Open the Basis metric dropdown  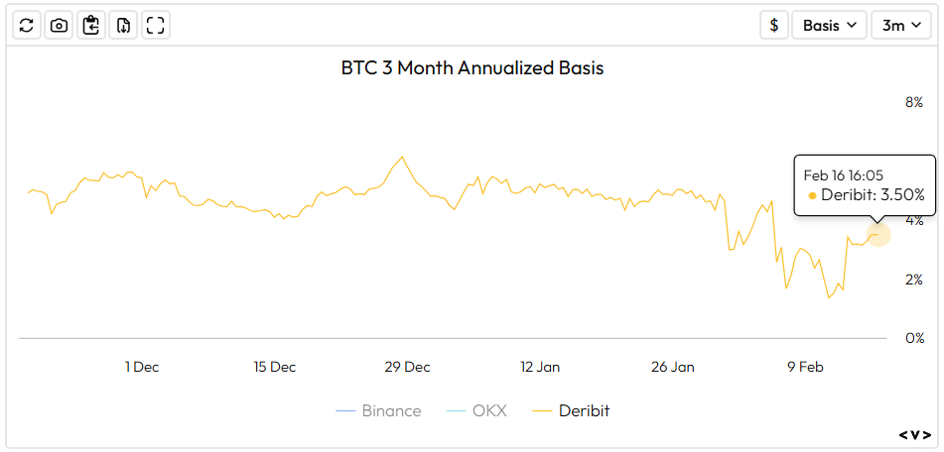[829, 26]
